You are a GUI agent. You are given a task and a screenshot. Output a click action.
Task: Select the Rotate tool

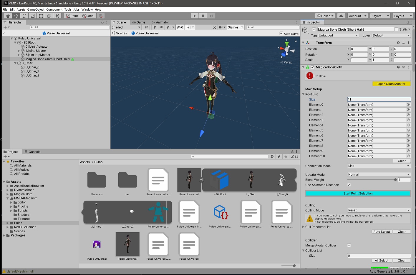tap(24, 16)
